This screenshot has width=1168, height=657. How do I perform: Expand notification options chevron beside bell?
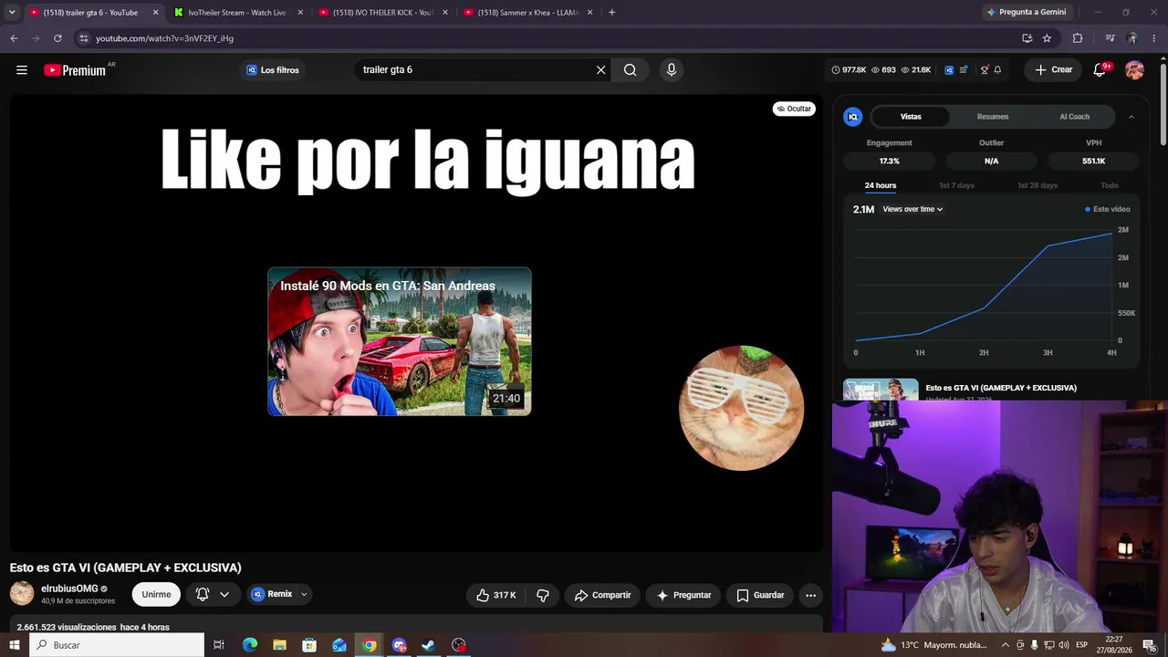tap(224, 595)
